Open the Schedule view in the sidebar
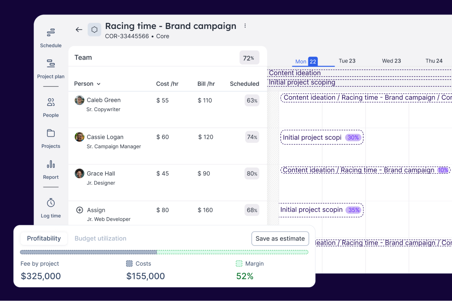Screen dimensions: 452x301 [50, 37]
